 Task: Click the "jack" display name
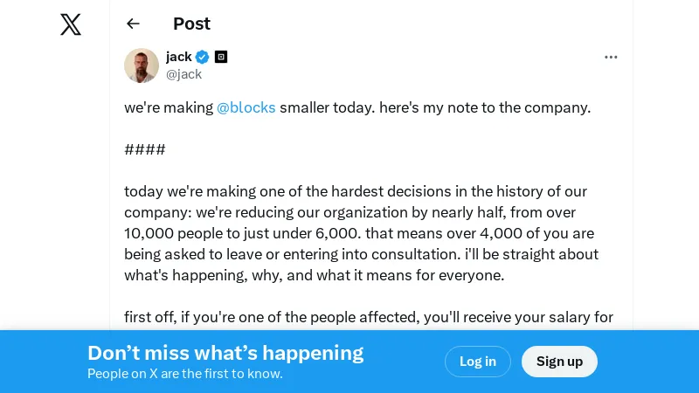179,57
